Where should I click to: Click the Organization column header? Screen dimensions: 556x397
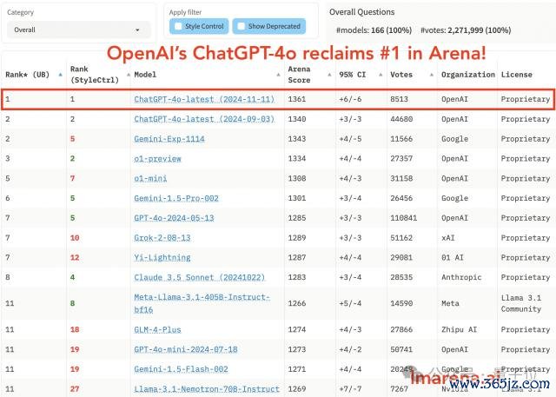(x=468, y=75)
